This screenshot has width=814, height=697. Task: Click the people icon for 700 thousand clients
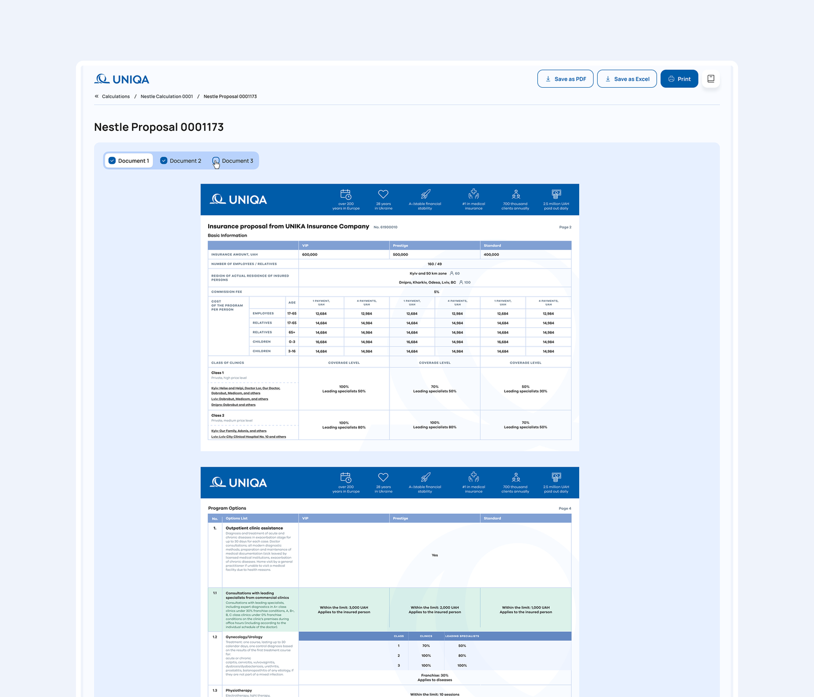(x=516, y=194)
